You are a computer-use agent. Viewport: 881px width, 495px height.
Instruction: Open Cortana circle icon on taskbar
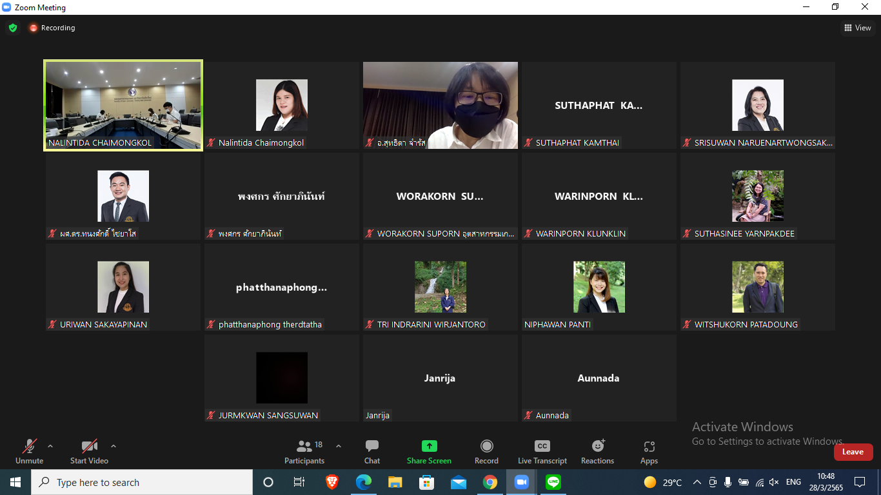tap(268, 482)
